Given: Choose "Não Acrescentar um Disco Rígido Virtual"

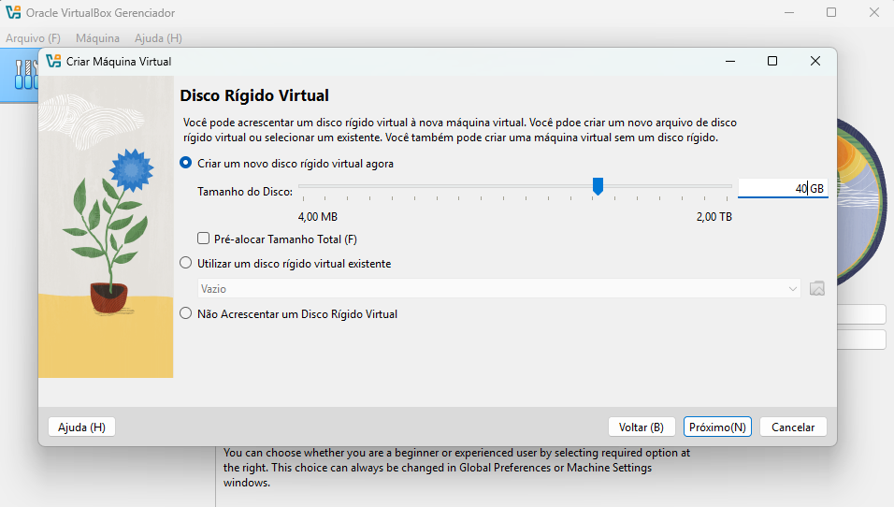Looking at the screenshot, I should pyautogui.click(x=186, y=314).
